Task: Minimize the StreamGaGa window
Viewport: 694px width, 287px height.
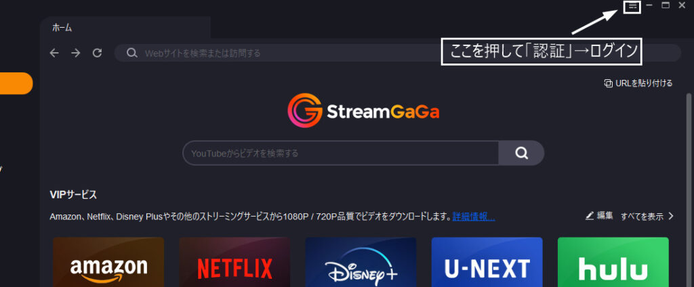Action: (649, 5)
